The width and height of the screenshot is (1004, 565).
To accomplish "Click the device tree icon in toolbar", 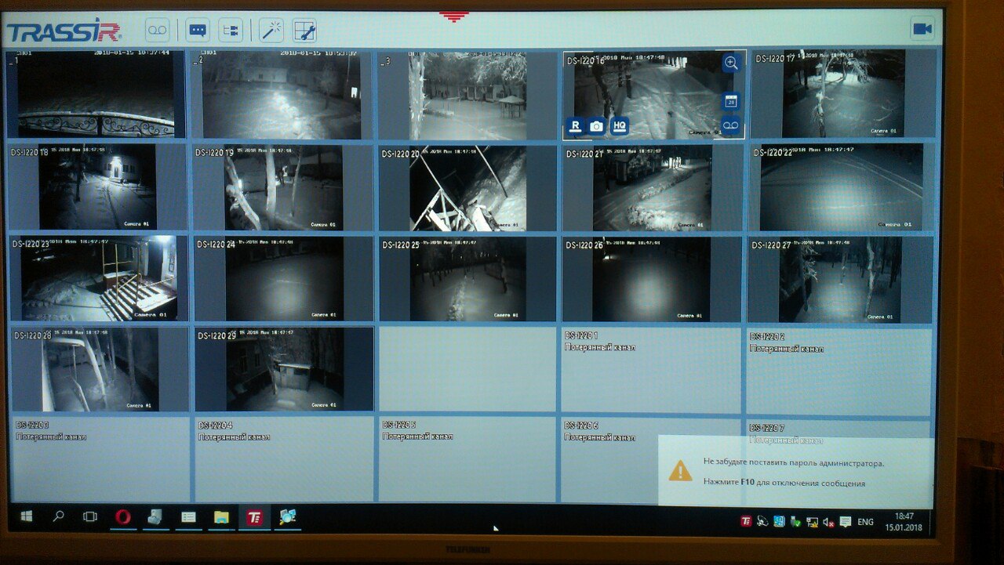I will coord(231,31).
